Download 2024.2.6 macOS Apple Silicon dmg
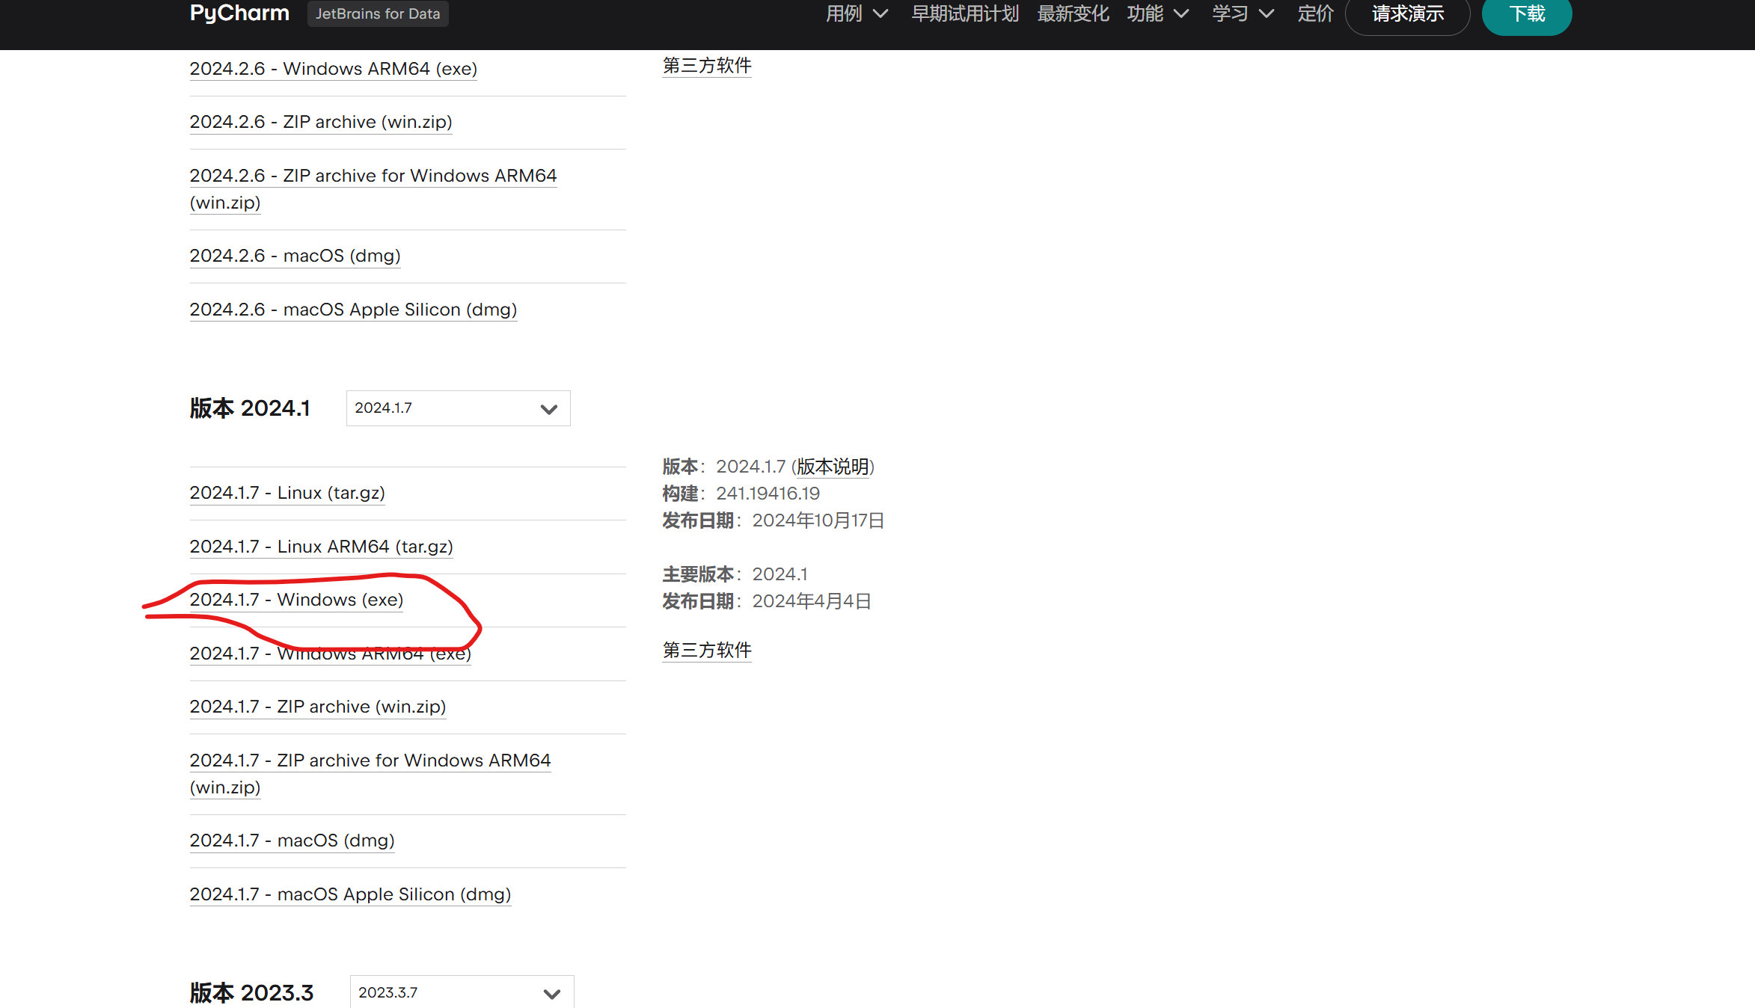Screen dimensions: 1755x1008 click(x=352, y=309)
